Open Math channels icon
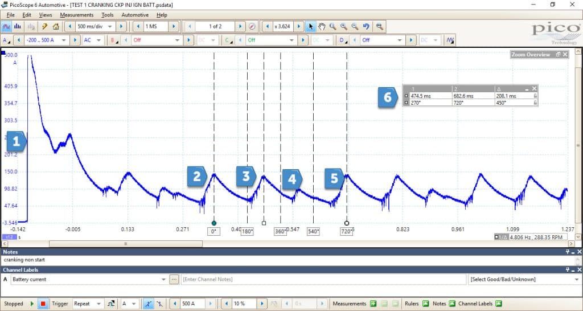 pyautogui.click(x=450, y=40)
